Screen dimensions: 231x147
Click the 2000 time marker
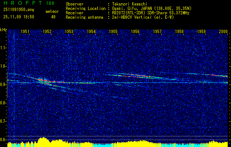point(224,31)
